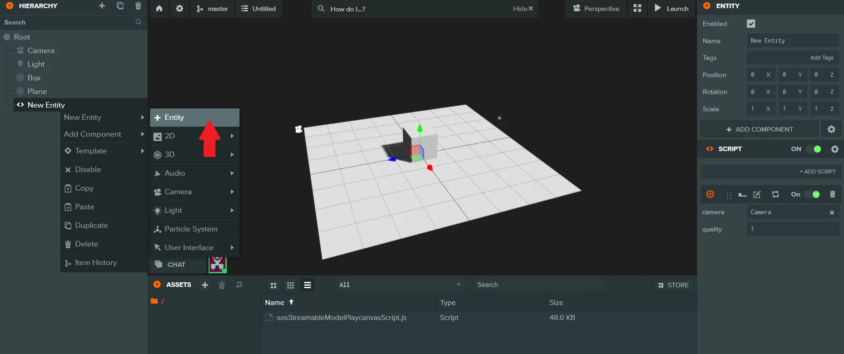Click the + ADD SCRIPT link

tap(818, 172)
